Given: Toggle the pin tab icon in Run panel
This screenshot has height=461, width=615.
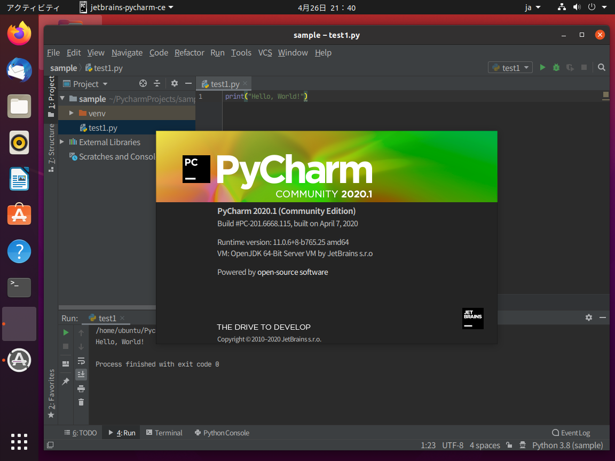Looking at the screenshot, I should (x=66, y=381).
